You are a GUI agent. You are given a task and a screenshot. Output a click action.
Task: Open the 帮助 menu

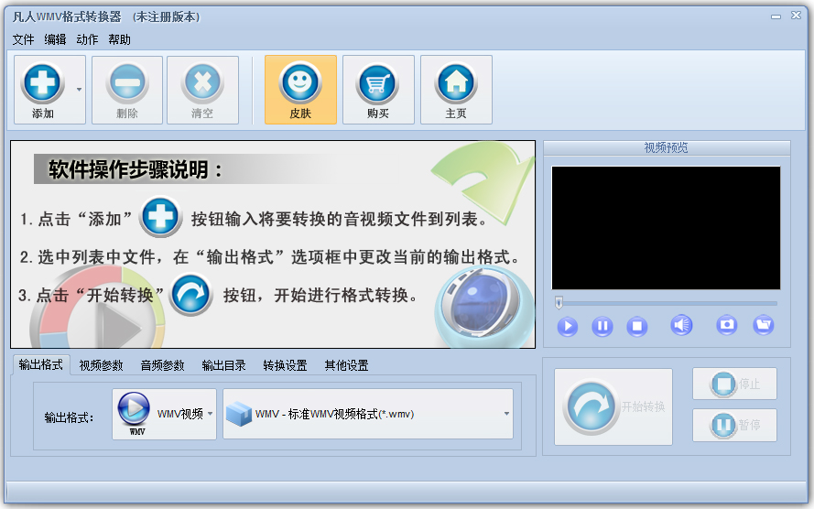pos(119,39)
